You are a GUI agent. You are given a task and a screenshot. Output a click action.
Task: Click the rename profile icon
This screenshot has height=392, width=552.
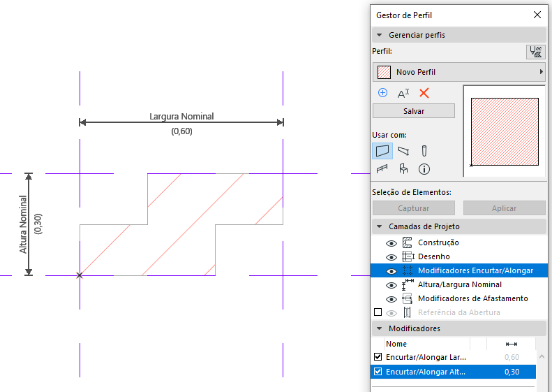[403, 94]
